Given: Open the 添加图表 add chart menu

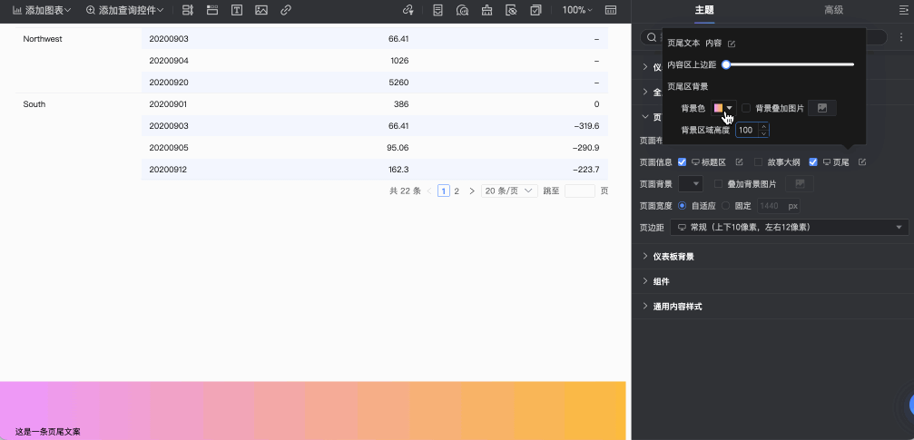Looking at the screenshot, I should pos(42,10).
